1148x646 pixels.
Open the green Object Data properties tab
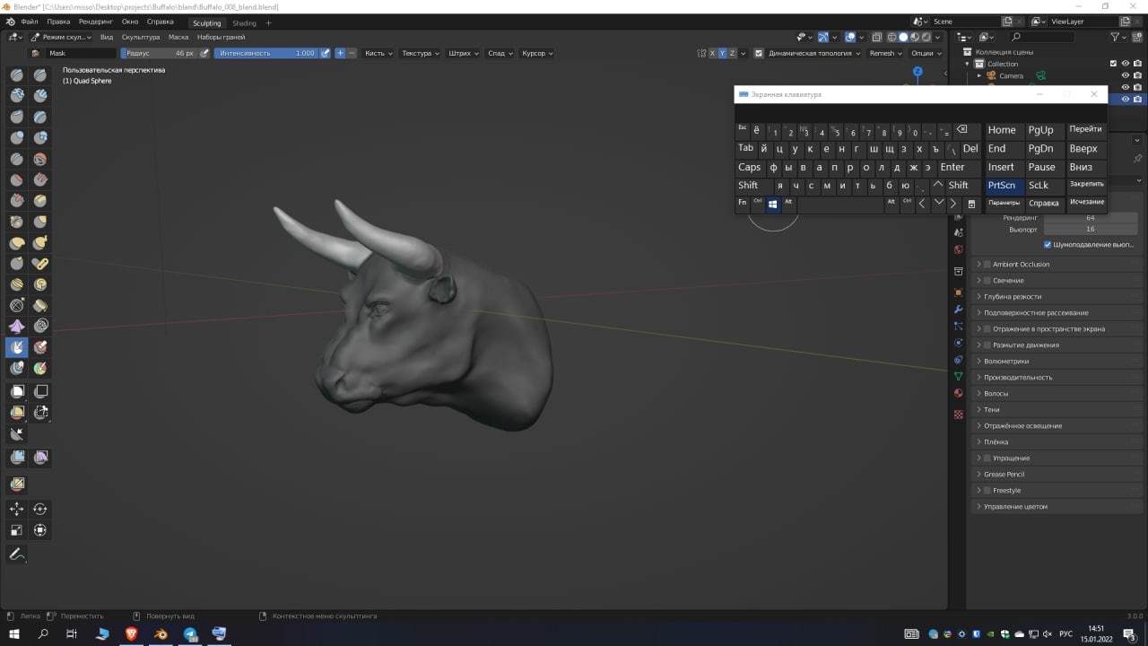click(958, 376)
